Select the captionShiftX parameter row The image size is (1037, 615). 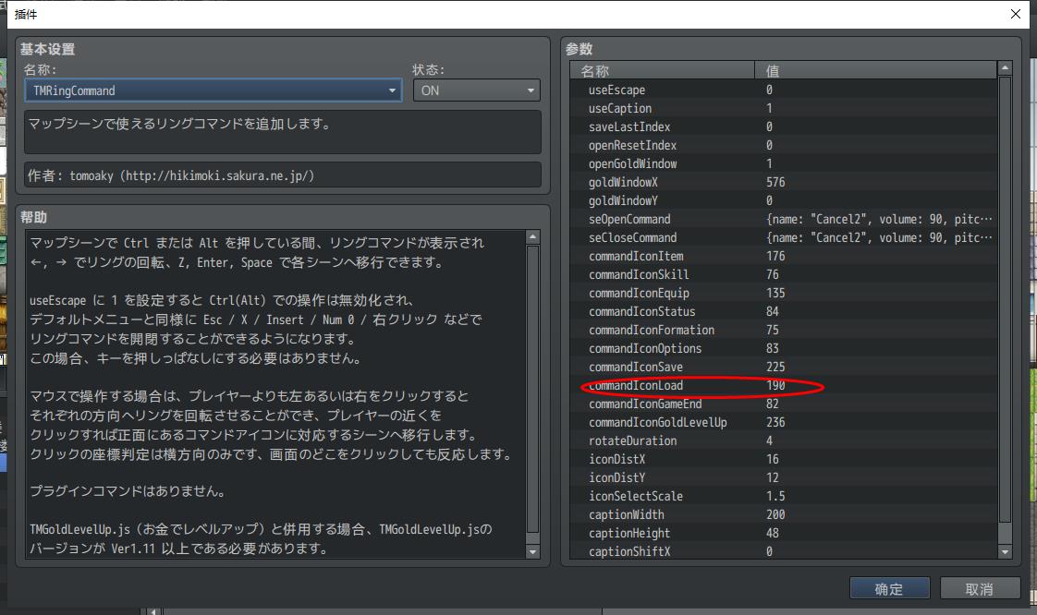coord(784,551)
